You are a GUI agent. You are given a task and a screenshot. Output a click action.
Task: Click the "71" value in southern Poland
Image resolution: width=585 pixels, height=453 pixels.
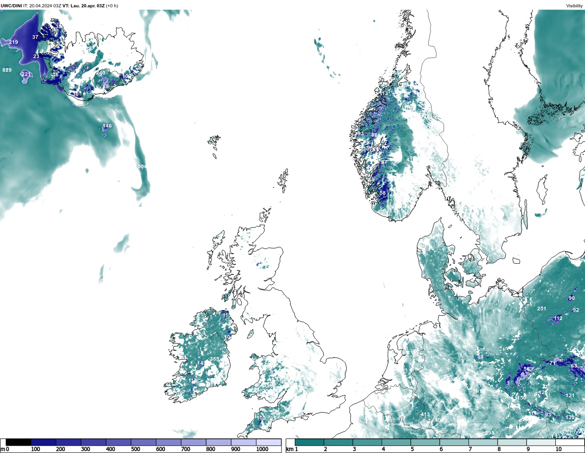[x=553, y=363]
